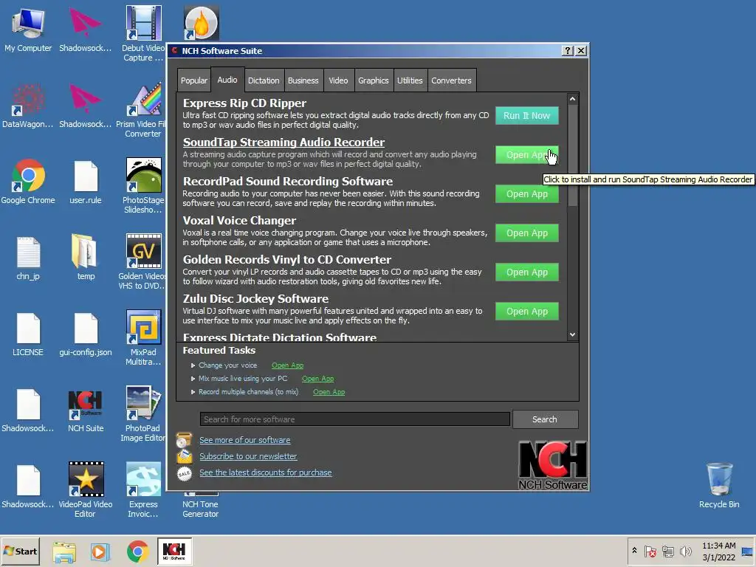This screenshot has width=756, height=567.
Task: Switch to the Video tab
Action: tap(338, 80)
